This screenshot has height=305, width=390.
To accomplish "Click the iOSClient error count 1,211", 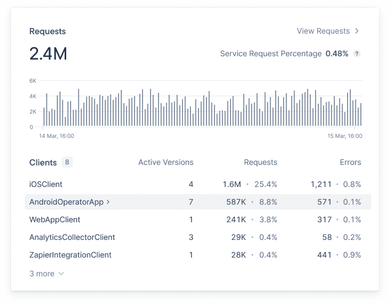I will 321,184.
